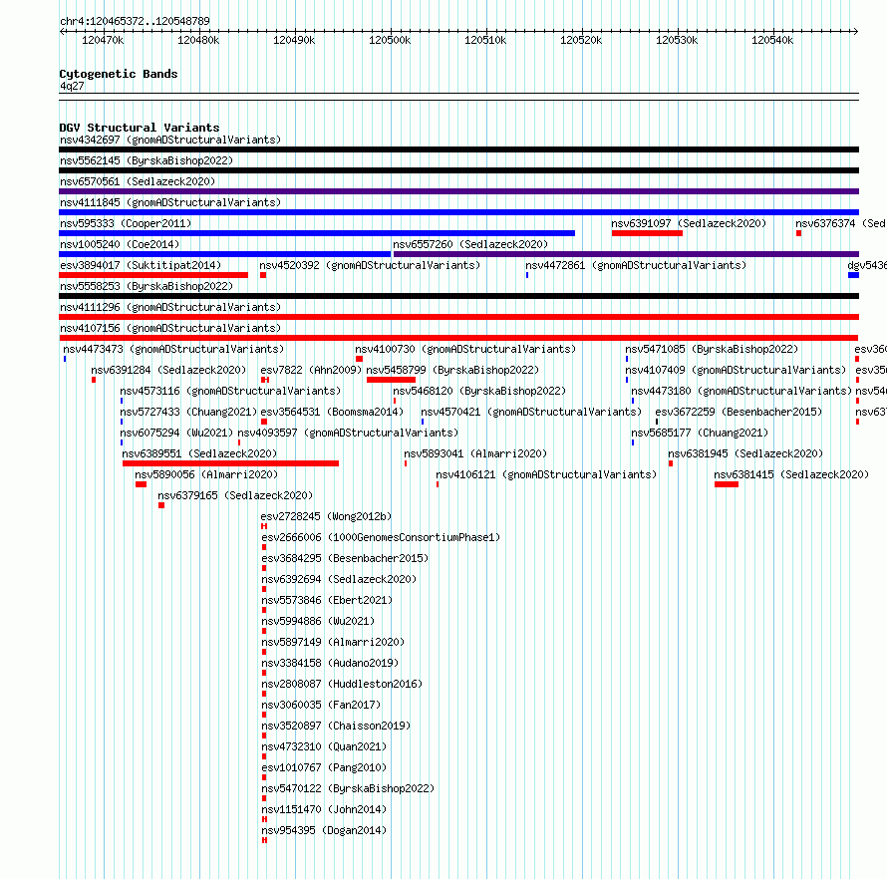The image size is (887, 879).
Task: Open variant nsv954395 (Dogan2014)
Action: pyautogui.click(x=324, y=830)
